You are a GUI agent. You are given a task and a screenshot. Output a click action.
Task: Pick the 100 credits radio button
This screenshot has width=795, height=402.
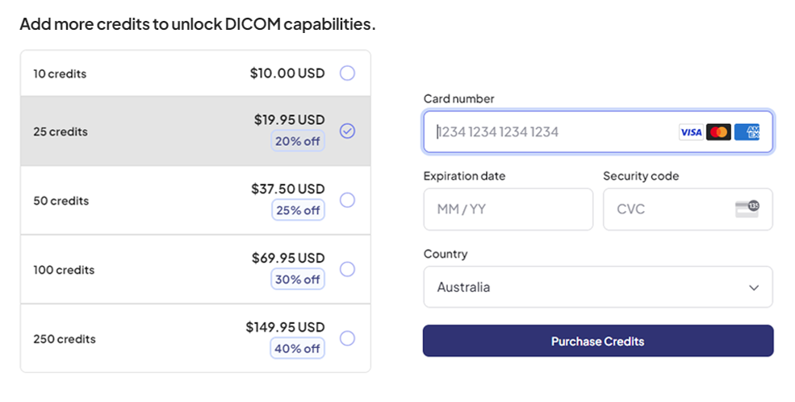[347, 269]
